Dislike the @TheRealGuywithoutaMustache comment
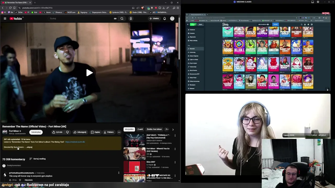This screenshot has width=335, height=188. pos(20,180)
